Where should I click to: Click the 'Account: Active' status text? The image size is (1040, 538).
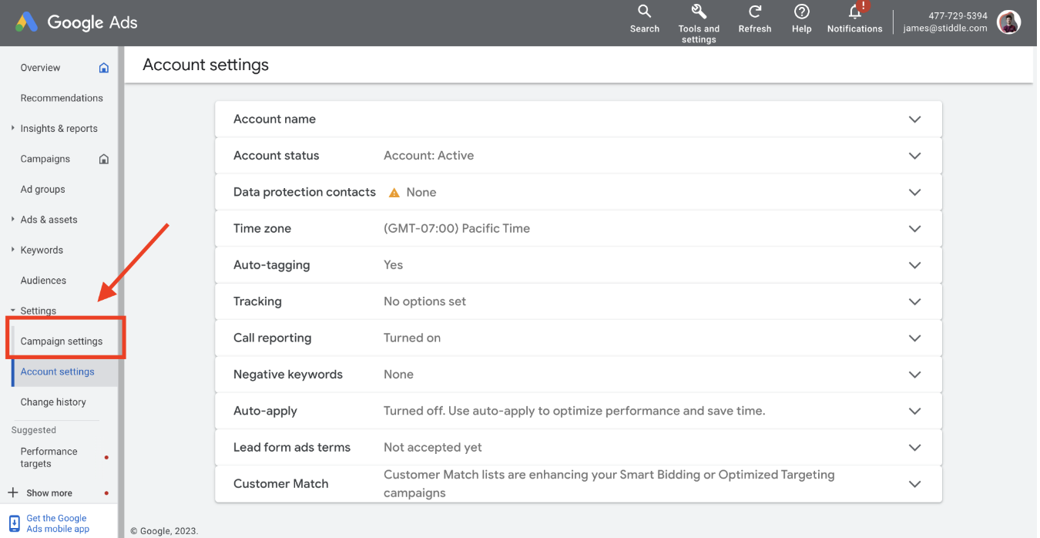click(429, 156)
